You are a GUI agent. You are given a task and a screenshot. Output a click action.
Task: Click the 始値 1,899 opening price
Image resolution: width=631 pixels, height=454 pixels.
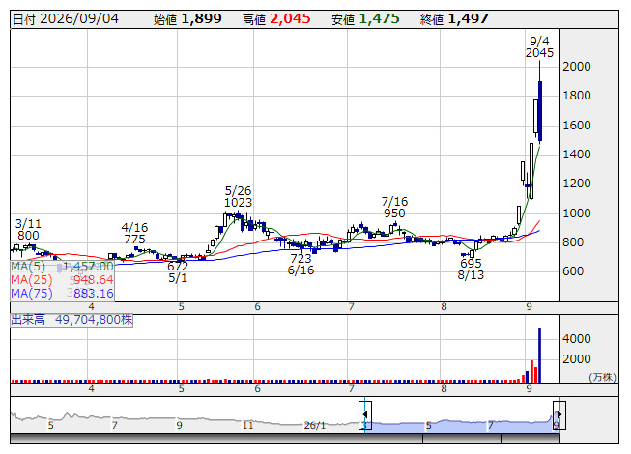click(x=187, y=19)
